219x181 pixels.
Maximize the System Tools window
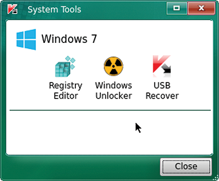pos(177,8)
